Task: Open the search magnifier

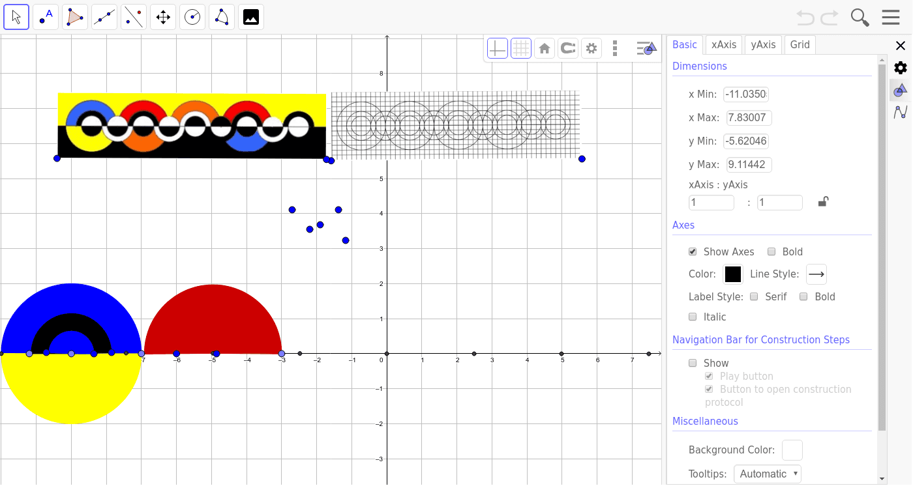Action: click(x=860, y=18)
